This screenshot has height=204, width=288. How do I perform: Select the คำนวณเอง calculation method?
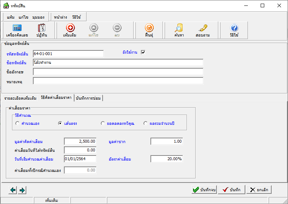(18, 123)
